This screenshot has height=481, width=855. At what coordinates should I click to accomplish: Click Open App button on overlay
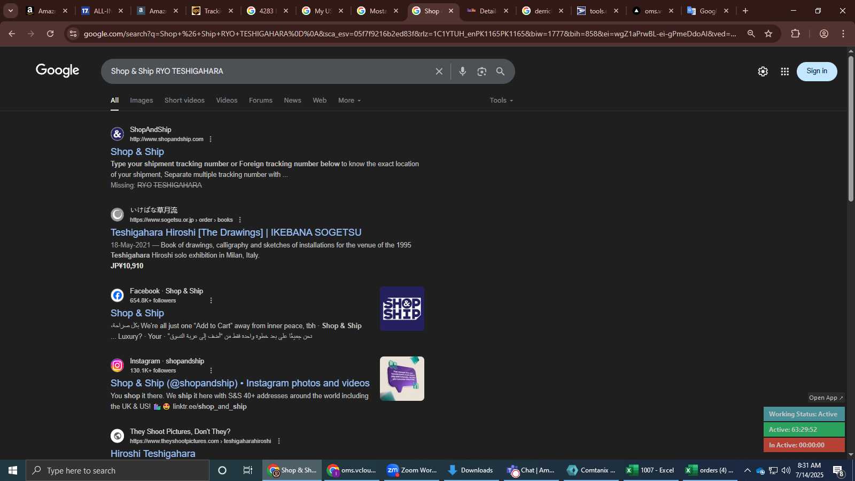[826, 398]
